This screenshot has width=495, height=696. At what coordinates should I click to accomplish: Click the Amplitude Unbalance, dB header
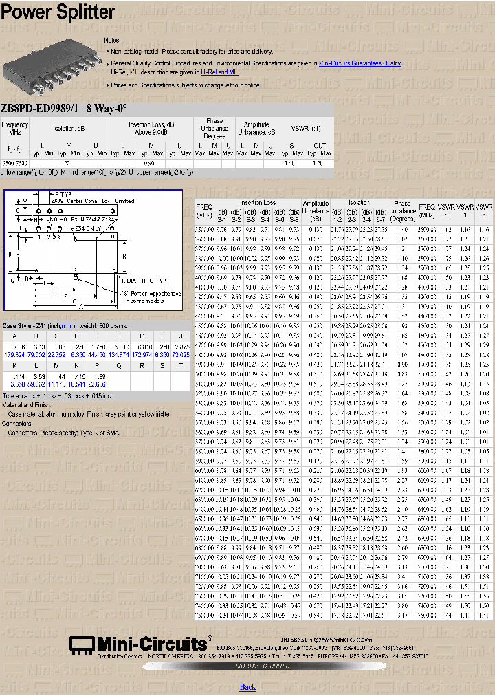256,129
